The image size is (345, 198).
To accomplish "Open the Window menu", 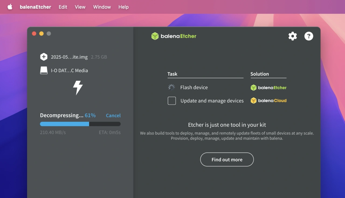I will click(x=102, y=7).
